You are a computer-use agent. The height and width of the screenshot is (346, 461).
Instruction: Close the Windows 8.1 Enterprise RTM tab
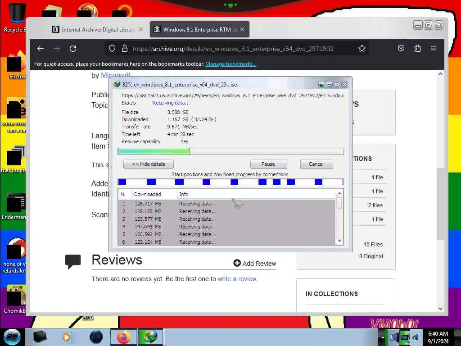point(242,29)
